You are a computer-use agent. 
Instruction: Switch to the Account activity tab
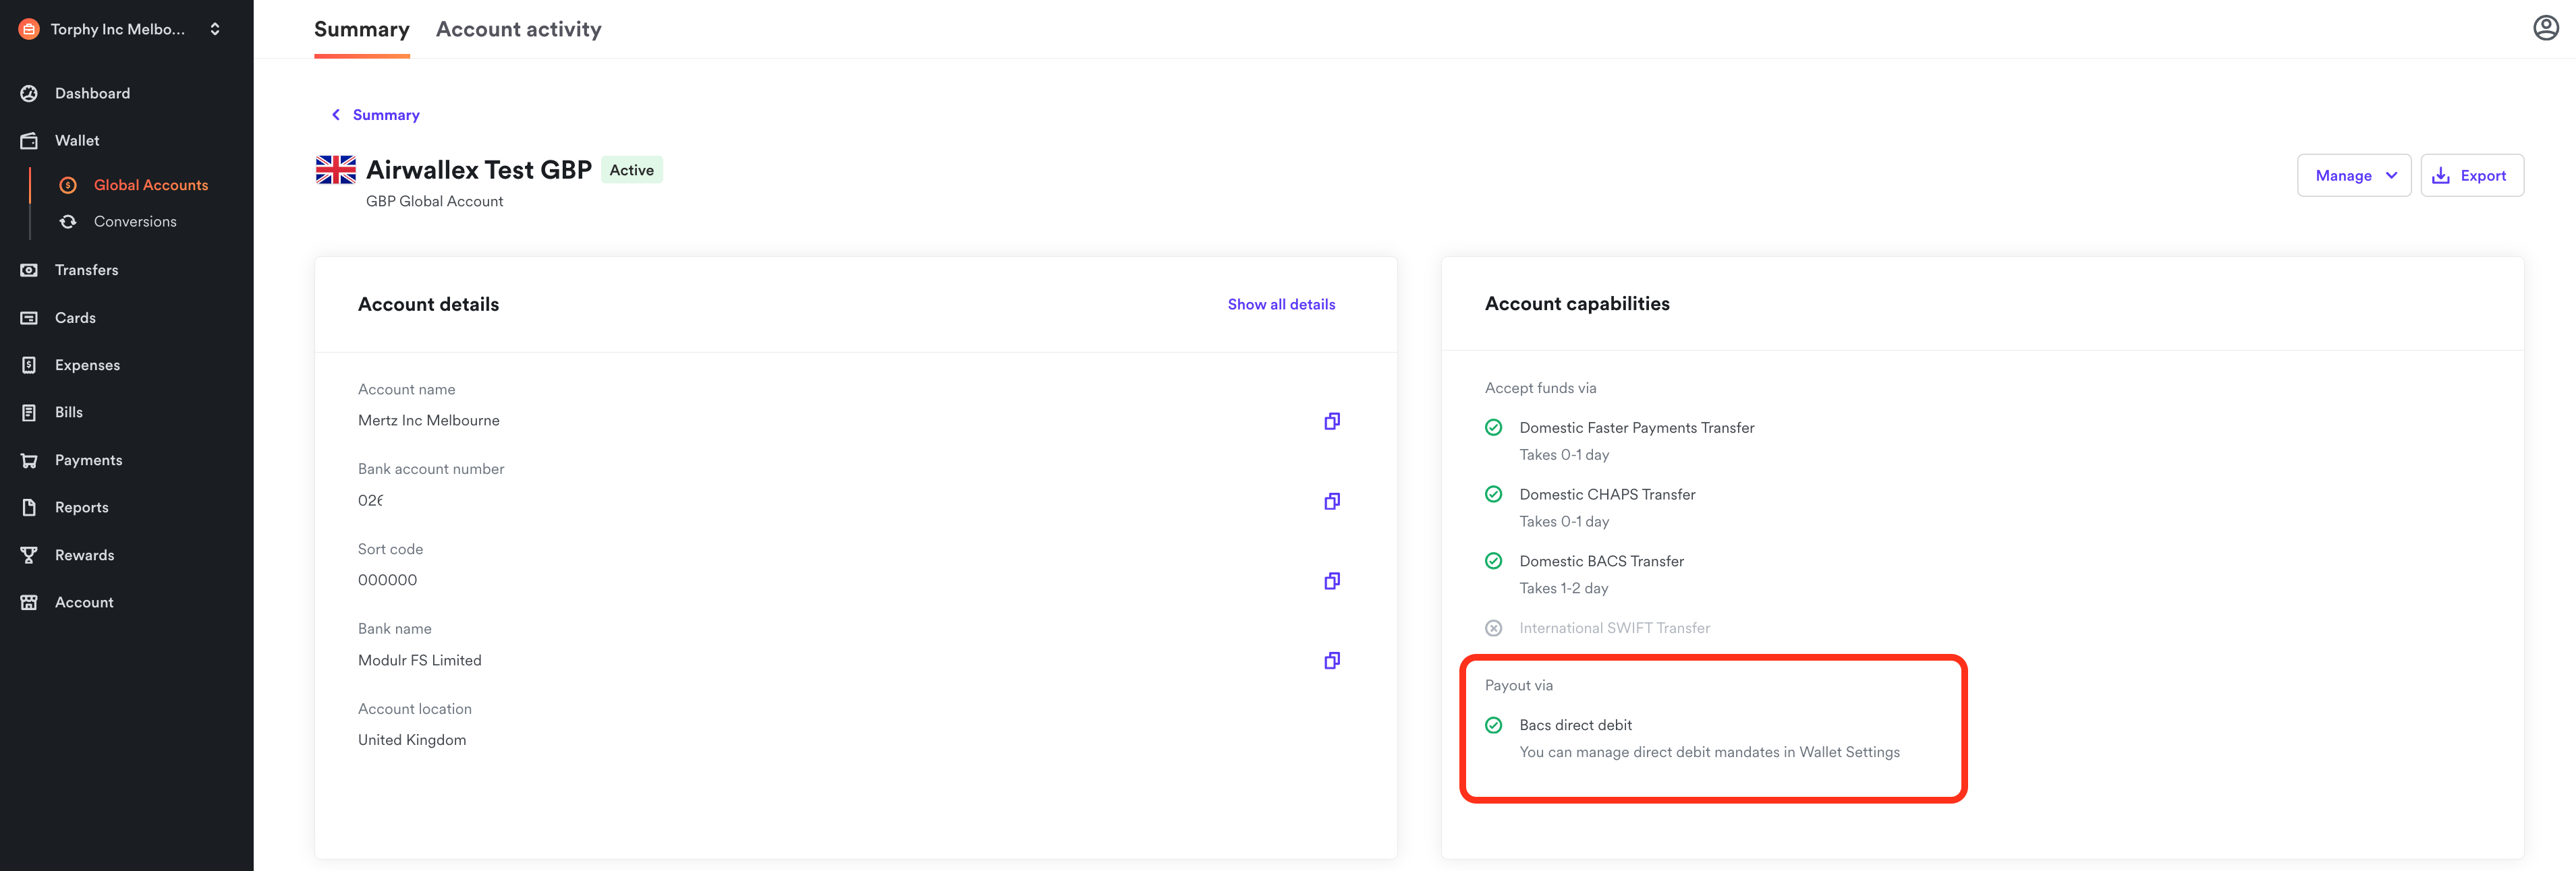pos(518,29)
